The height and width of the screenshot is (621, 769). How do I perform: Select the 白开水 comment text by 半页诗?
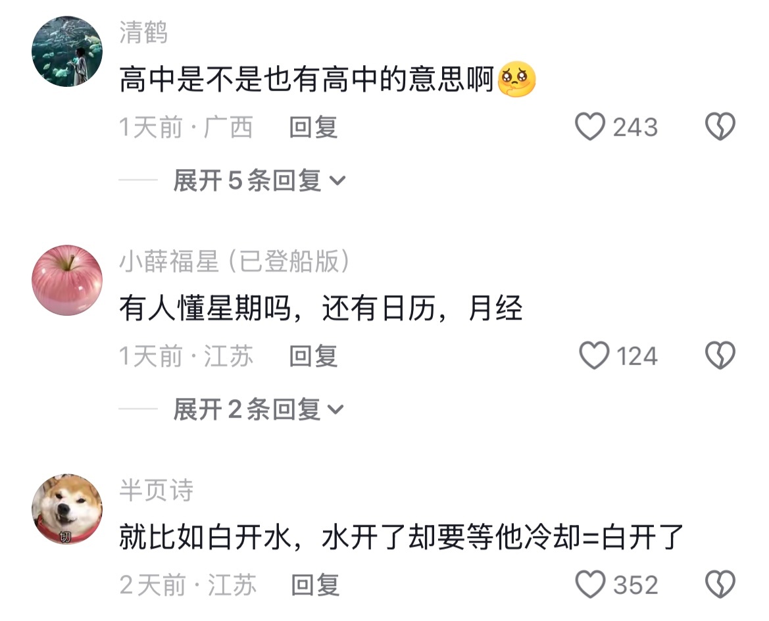(x=402, y=537)
